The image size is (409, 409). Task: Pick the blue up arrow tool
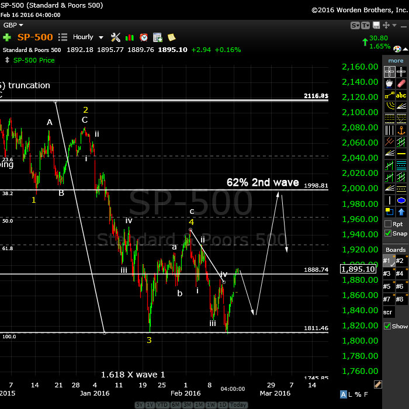pyautogui.click(x=401, y=212)
